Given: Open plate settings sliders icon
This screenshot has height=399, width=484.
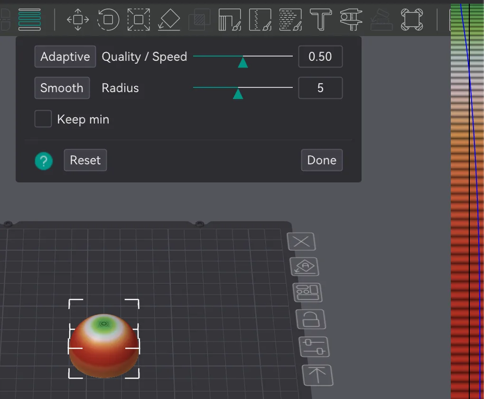Looking at the screenshot, I should pyautogui.click(x=314, y=347).
